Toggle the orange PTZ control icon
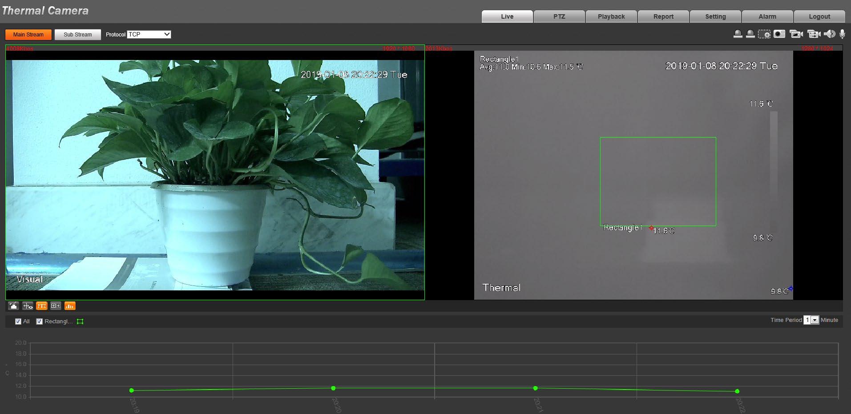 (42, 306)
